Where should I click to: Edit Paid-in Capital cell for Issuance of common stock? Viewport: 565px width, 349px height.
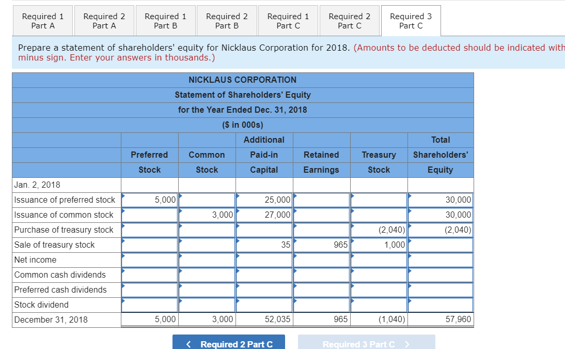coord(264,215)
